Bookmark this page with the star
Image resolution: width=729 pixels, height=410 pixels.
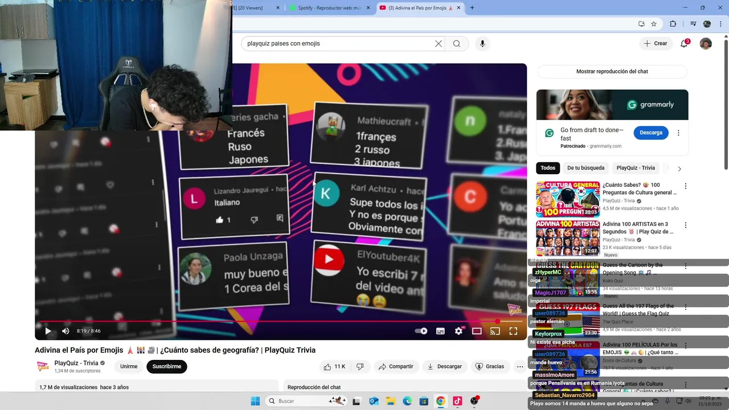pyautogui.click(x=654, y=24)
